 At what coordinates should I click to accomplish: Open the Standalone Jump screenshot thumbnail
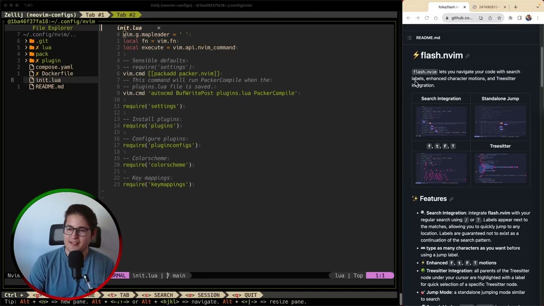pyautogui.click(x=500, y=121)
